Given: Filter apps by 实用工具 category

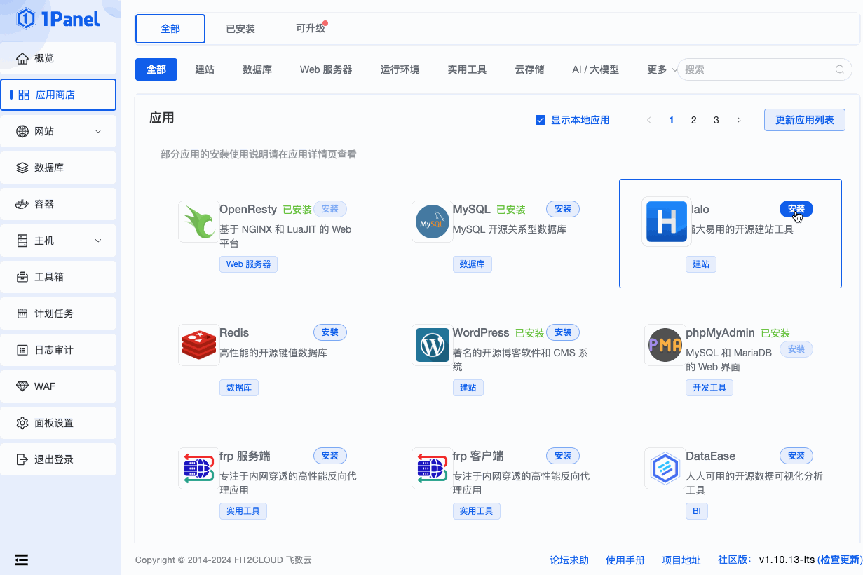Looking at the screenshot, I should pos(467,69).
